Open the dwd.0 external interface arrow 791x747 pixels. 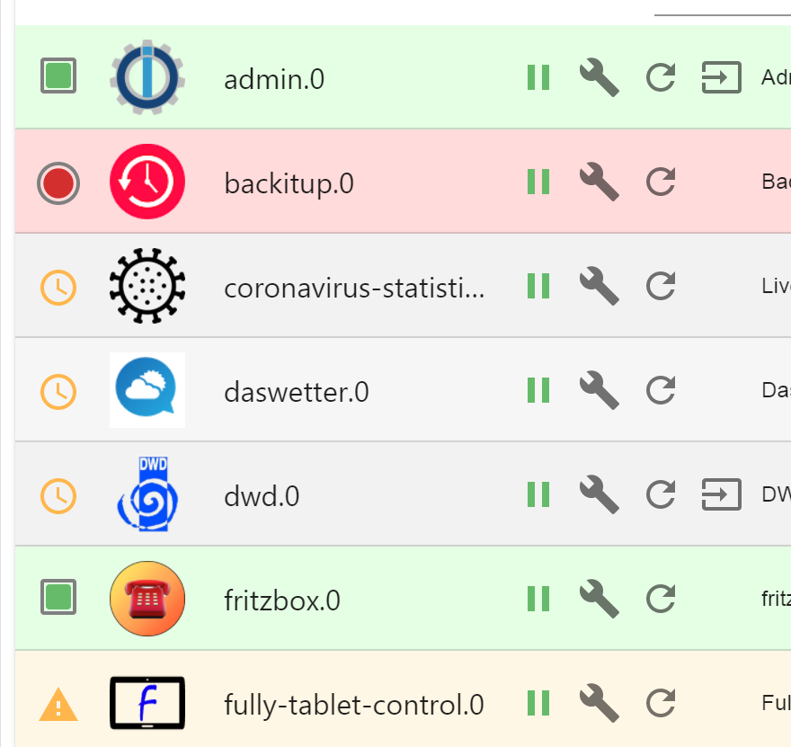coord(721,494)
